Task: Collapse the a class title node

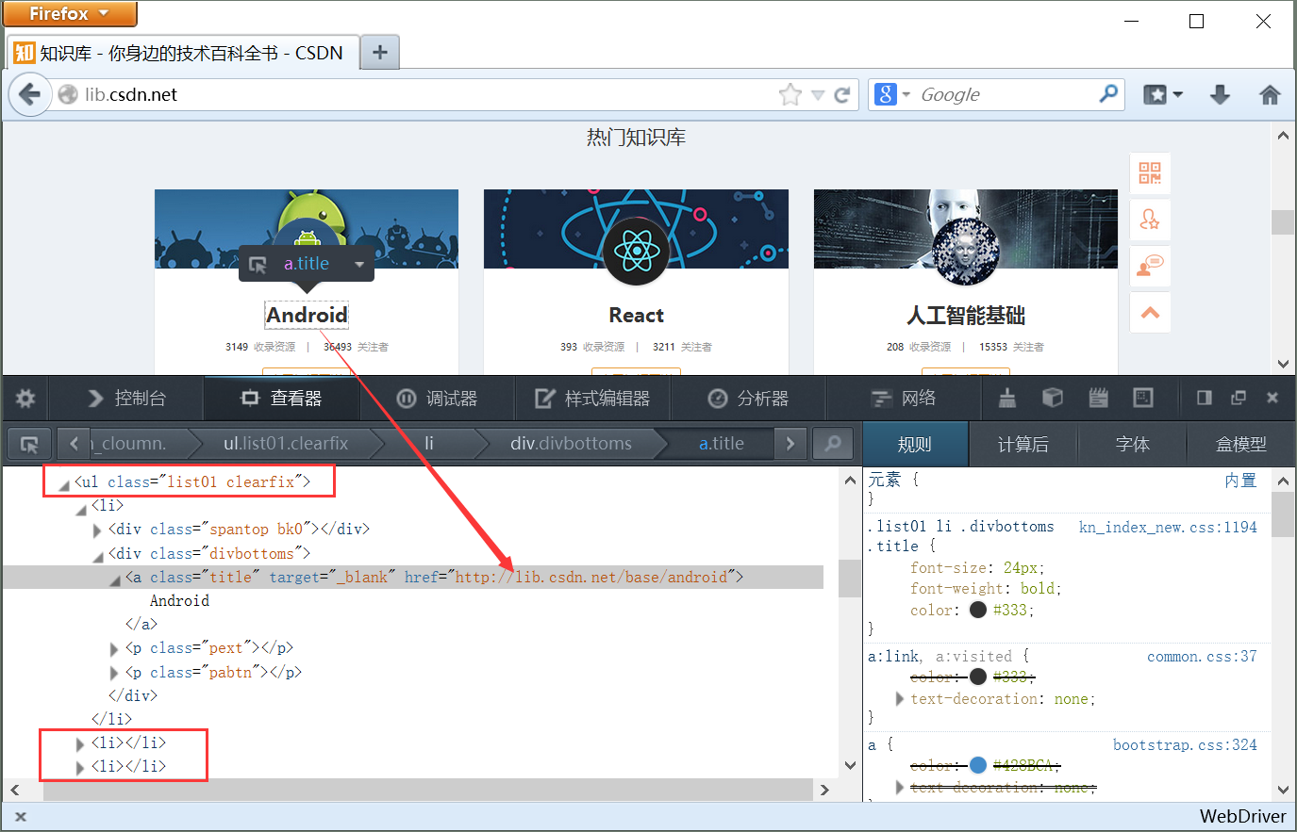Action: click(x=114, y=579)
